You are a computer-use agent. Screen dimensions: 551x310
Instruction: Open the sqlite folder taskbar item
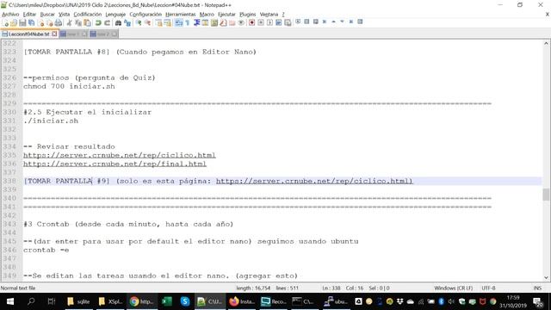[78, 301]
